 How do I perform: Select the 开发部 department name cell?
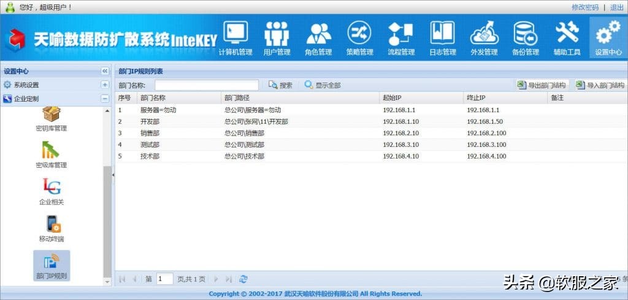pos(150,122)
